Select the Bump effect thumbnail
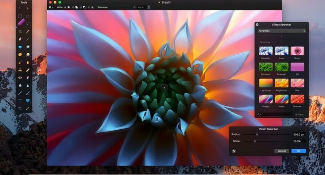 pos(297,51)
